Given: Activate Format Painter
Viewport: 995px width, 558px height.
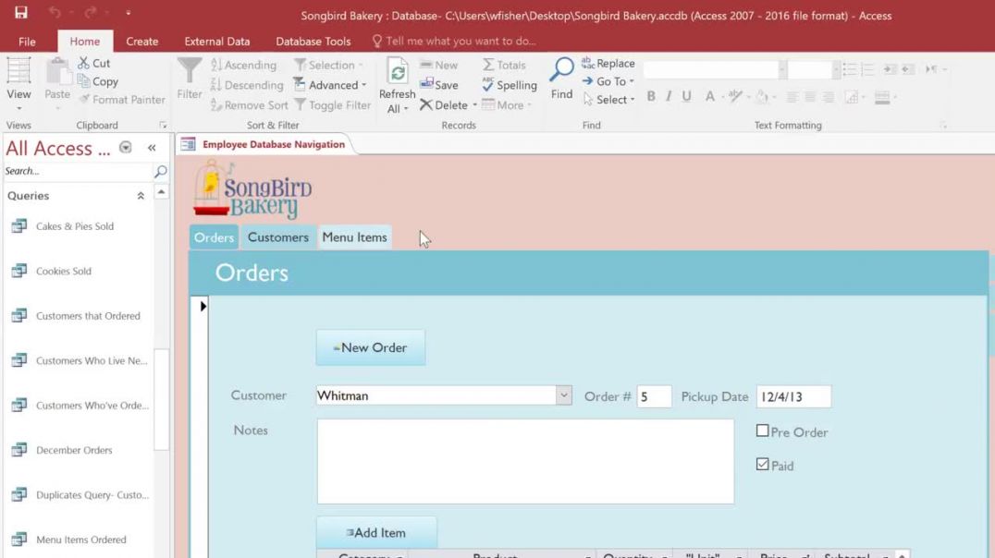Looking at the screenshot, I should click(122, 100).
